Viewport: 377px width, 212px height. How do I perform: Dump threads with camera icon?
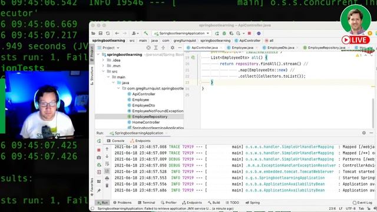tap(99, 157)
